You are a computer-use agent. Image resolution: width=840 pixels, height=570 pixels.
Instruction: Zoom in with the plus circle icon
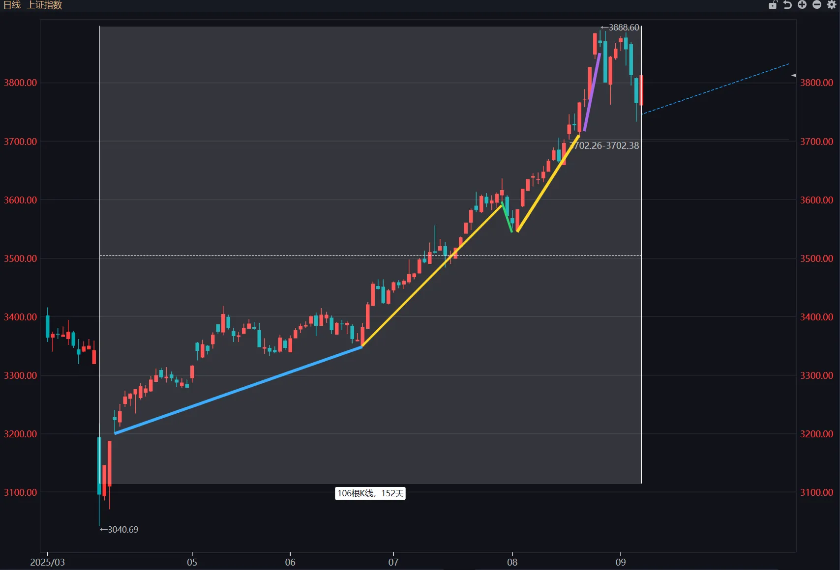pos(802,5)
